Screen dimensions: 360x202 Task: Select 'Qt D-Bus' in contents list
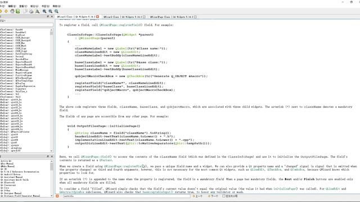pos(5,191)
